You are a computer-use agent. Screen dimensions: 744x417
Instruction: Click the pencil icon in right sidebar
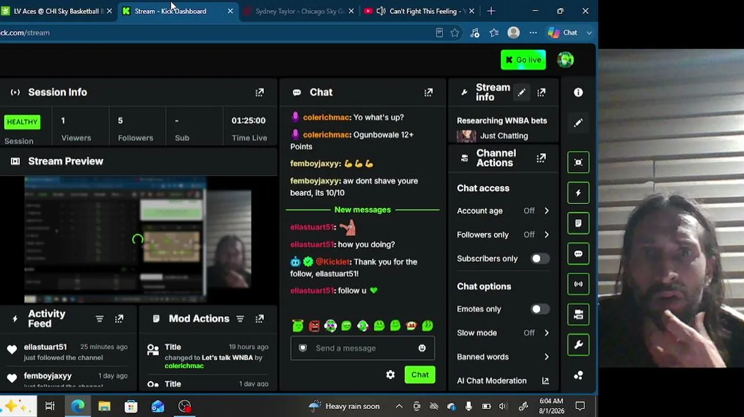pos(578,123)
